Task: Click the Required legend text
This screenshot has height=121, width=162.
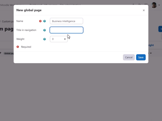Action: [x=26, y=47]
